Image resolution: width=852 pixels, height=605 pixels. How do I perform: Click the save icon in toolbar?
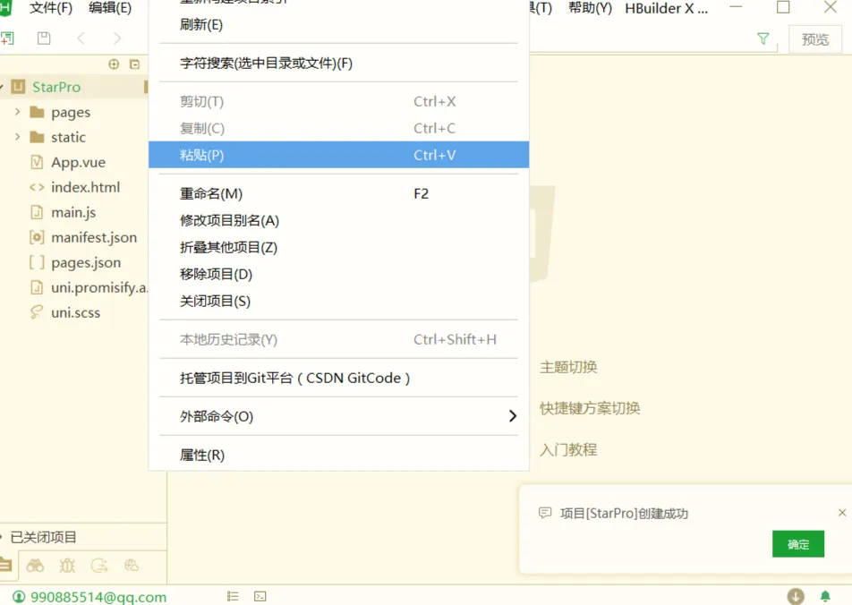(x=44, y=38)
